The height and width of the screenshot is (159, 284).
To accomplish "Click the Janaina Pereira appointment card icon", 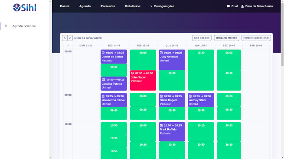I will [104, 79].
